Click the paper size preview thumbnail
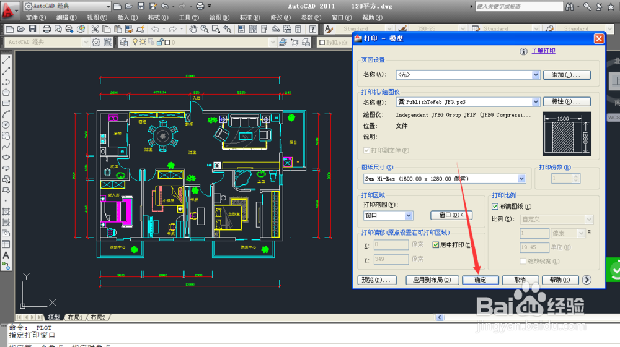The height and width of the screenshot is (347, 620). [567, 134]
